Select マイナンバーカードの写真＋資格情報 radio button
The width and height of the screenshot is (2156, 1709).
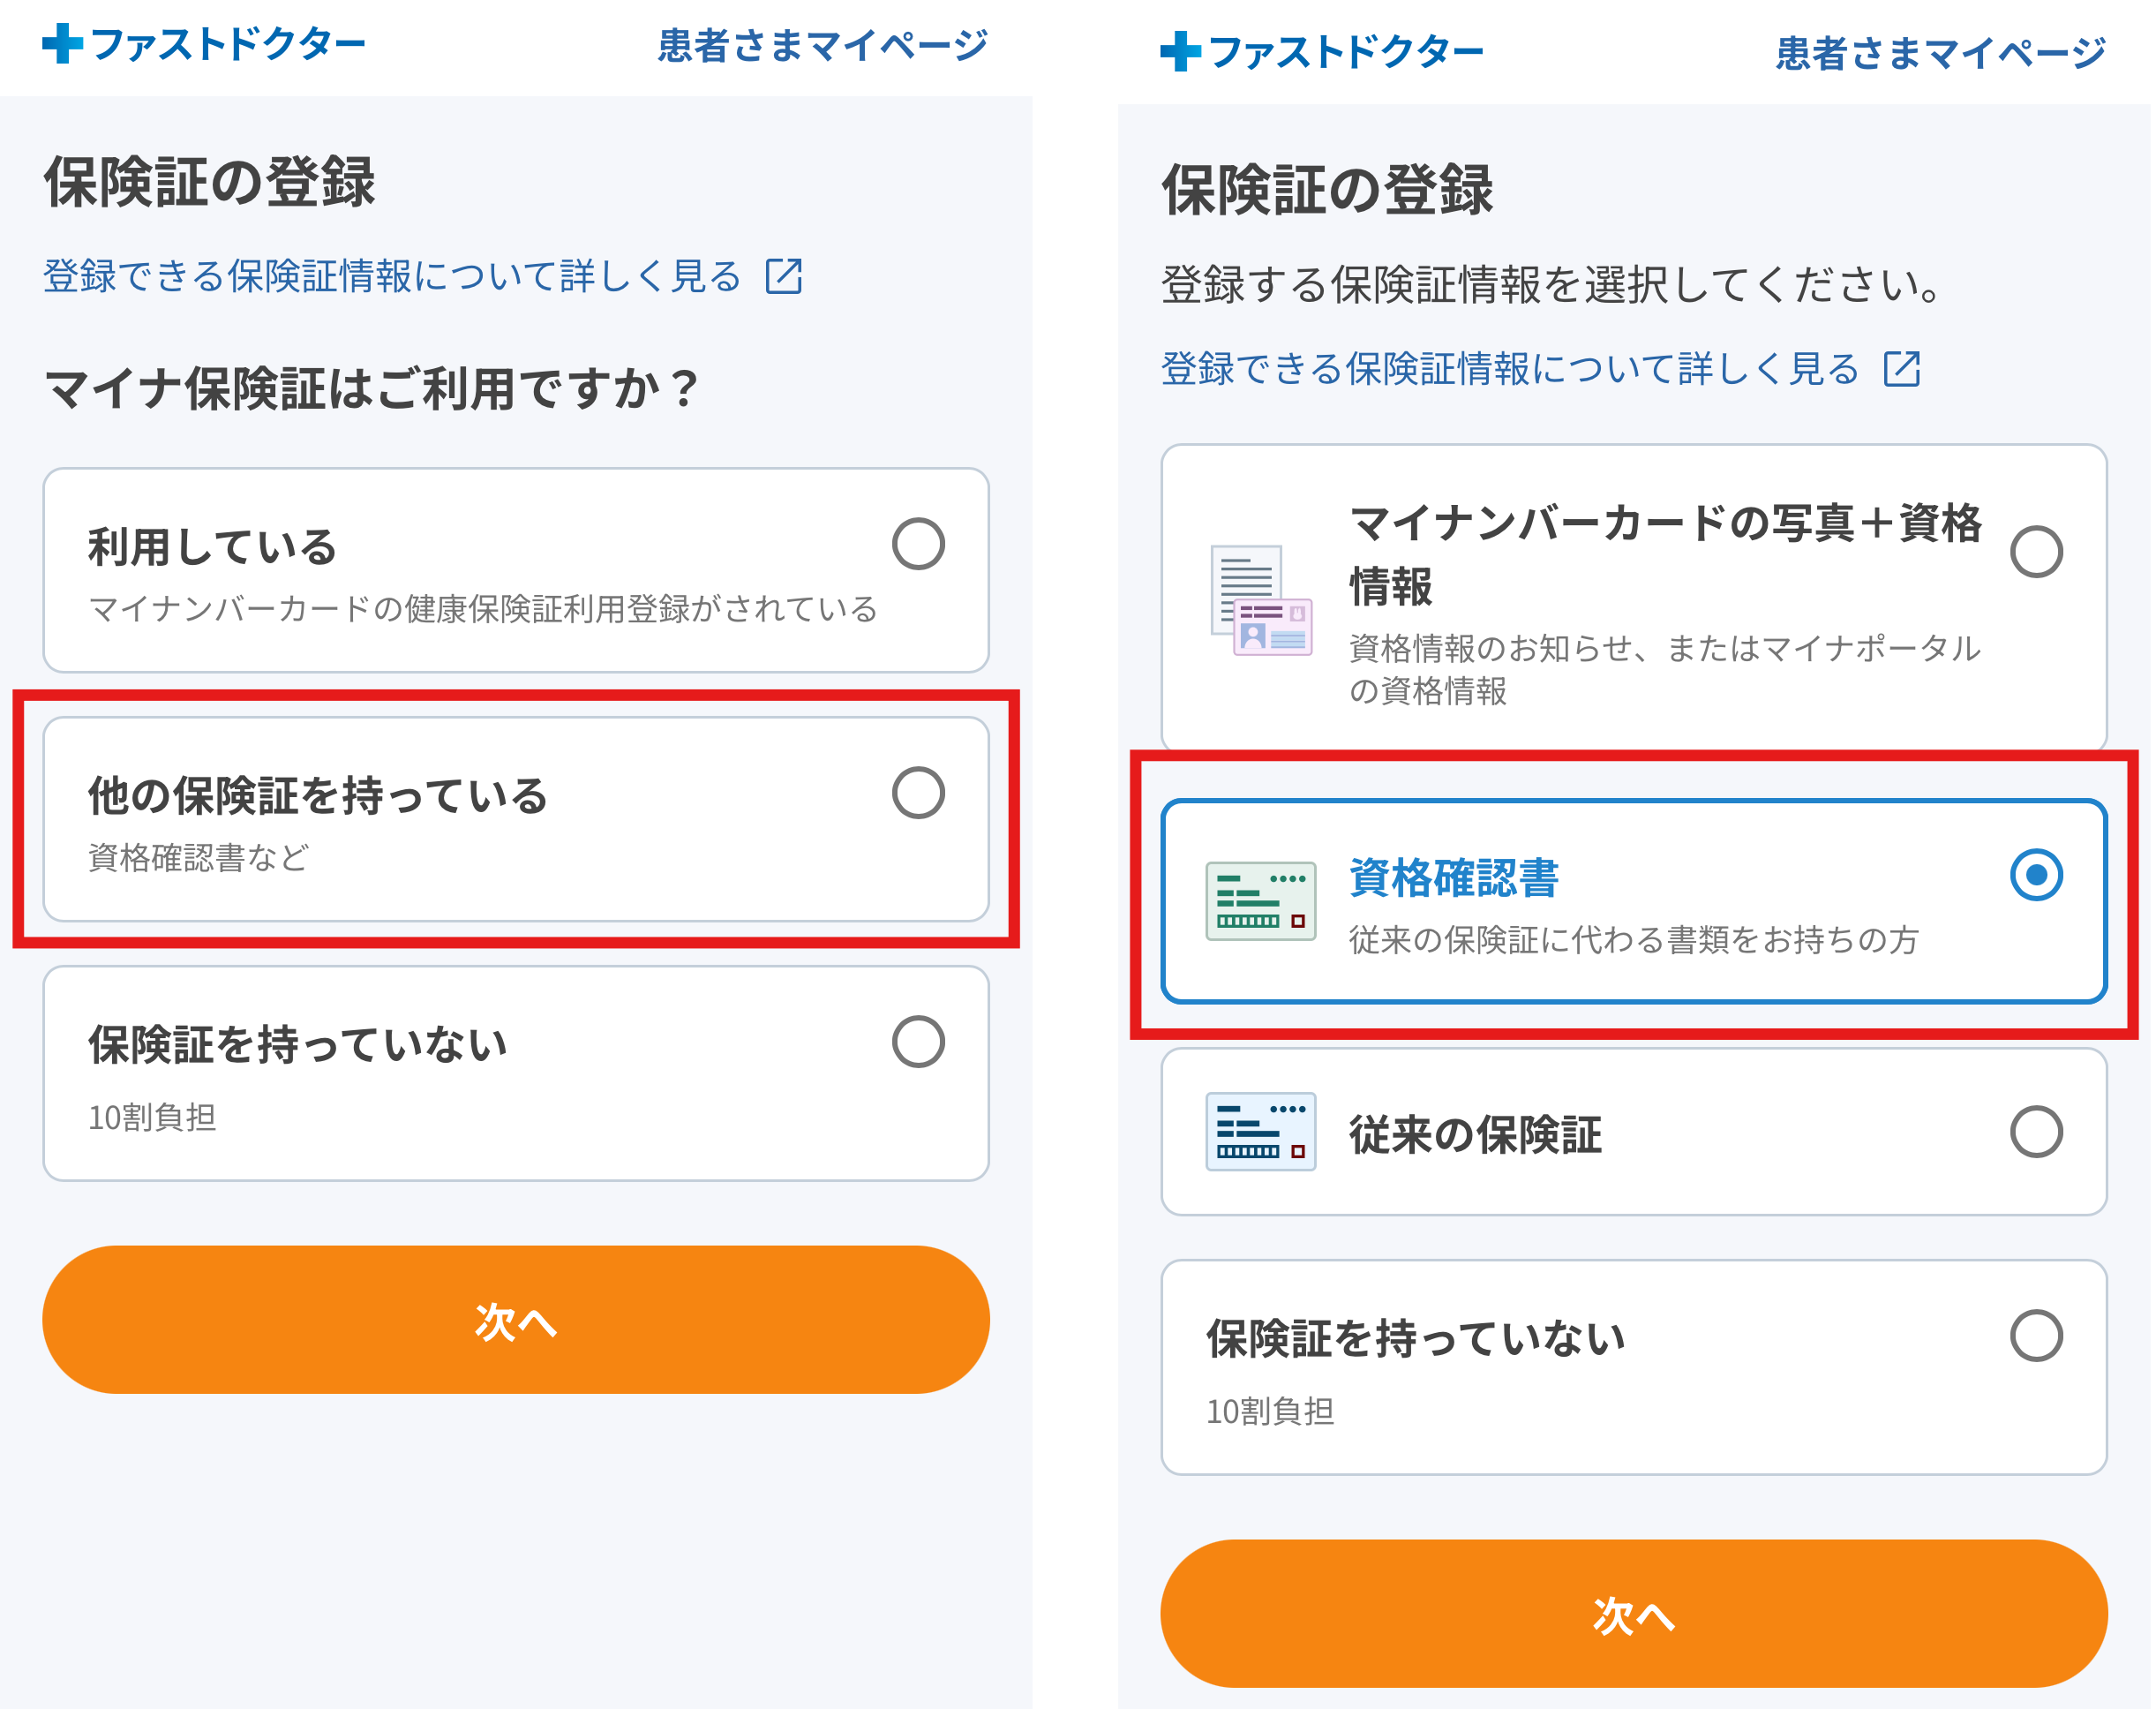pos(2036,552)
